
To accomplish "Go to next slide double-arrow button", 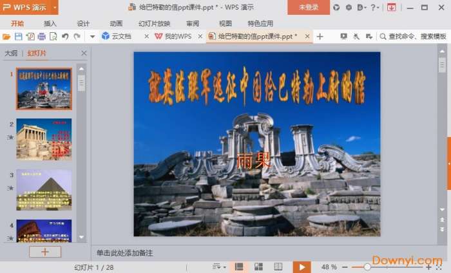I will (x=442, y=229).
